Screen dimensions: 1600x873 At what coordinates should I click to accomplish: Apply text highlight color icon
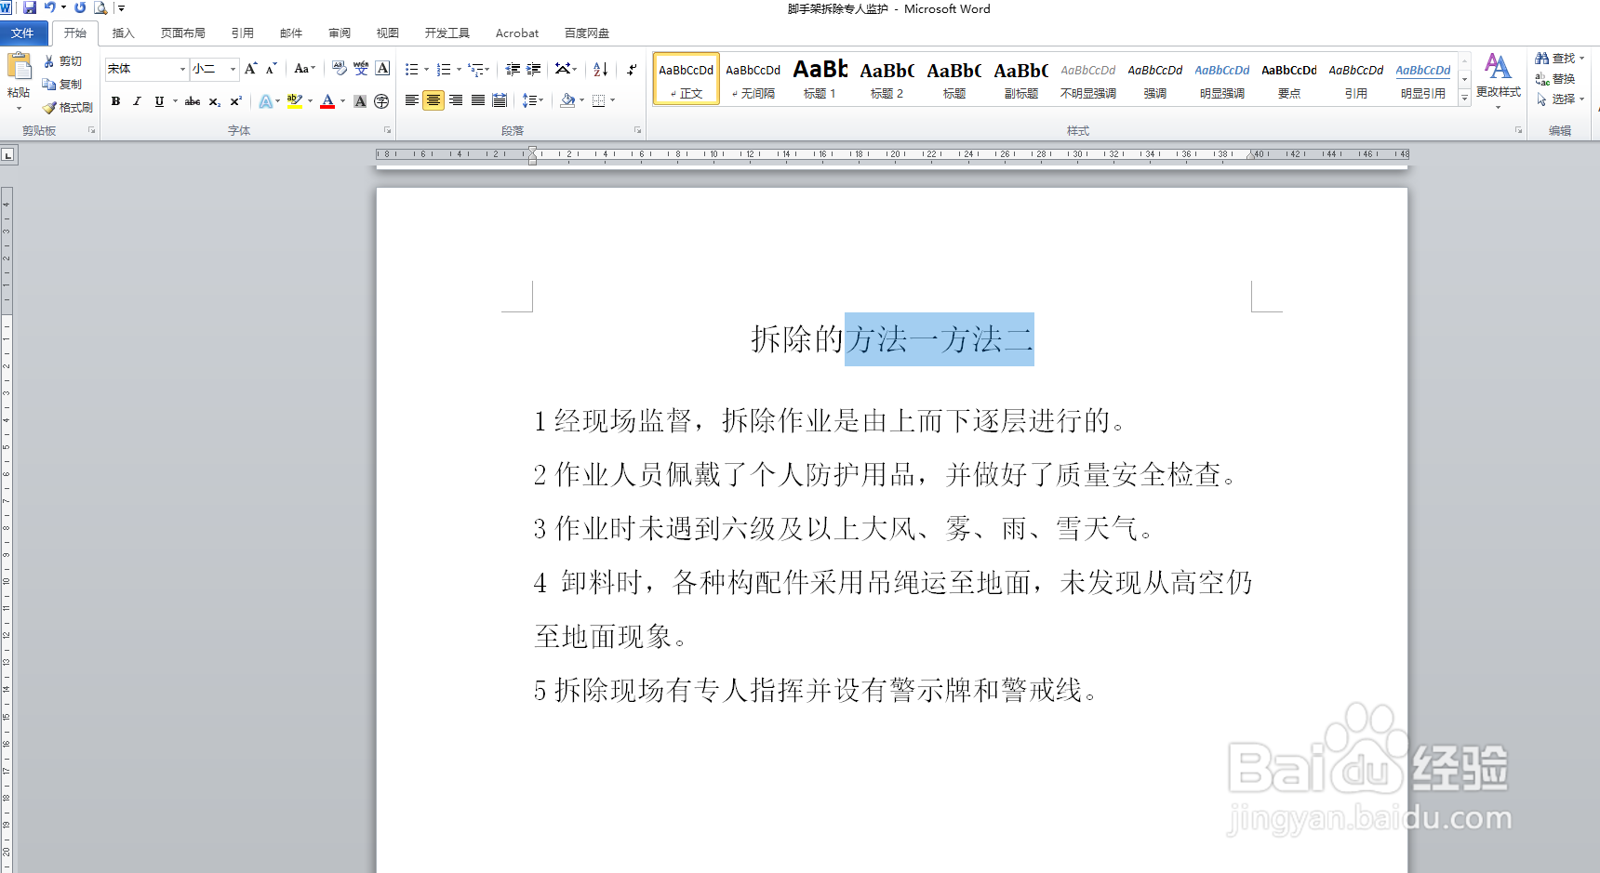click(x=295, y=101)
